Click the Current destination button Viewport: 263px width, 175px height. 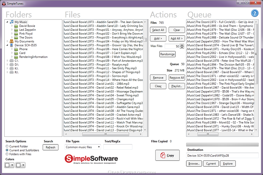click(x=211, y=163)
